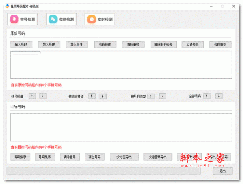The width and height of the screenshot is (243, 184).
Task: Open the 实时检测 module
Action: (100, 19)
